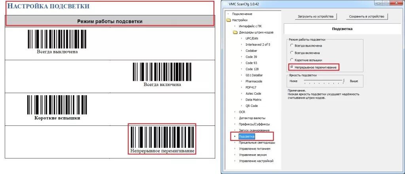Expand the Детектор валюты arrow

point(235,118)
